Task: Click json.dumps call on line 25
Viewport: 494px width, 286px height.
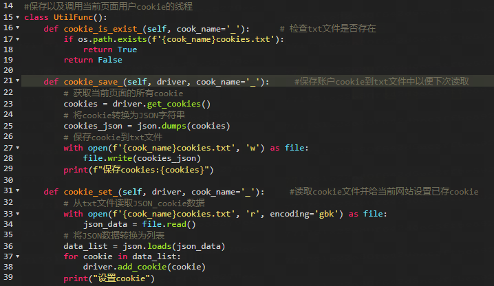Action: [x=184, y=126]
